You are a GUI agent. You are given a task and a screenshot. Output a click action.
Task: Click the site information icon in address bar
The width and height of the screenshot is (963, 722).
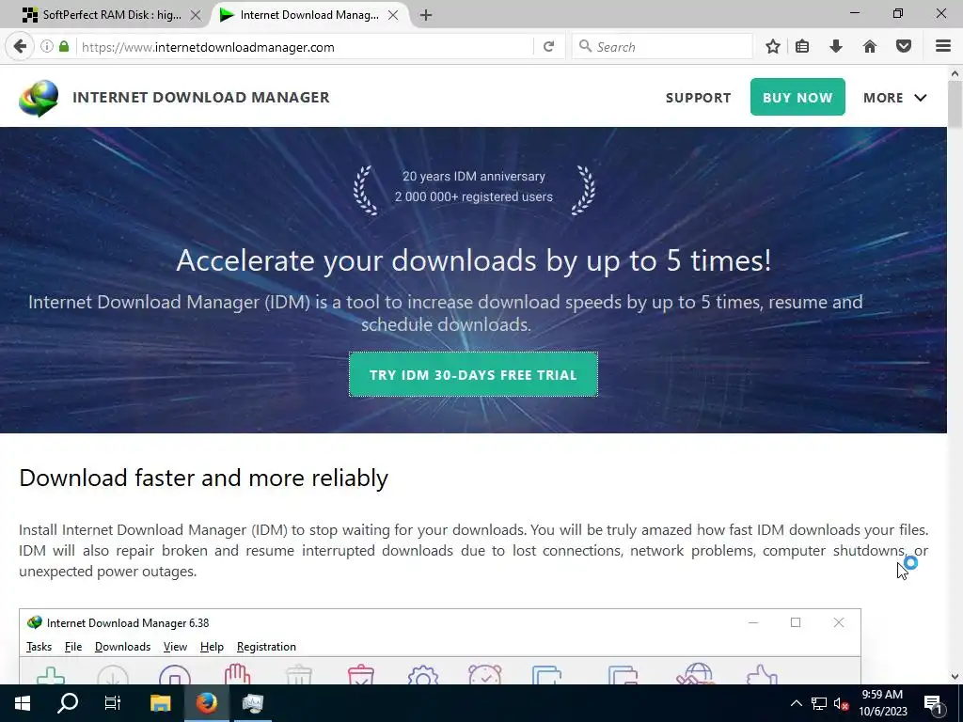[x=47, y=47]
